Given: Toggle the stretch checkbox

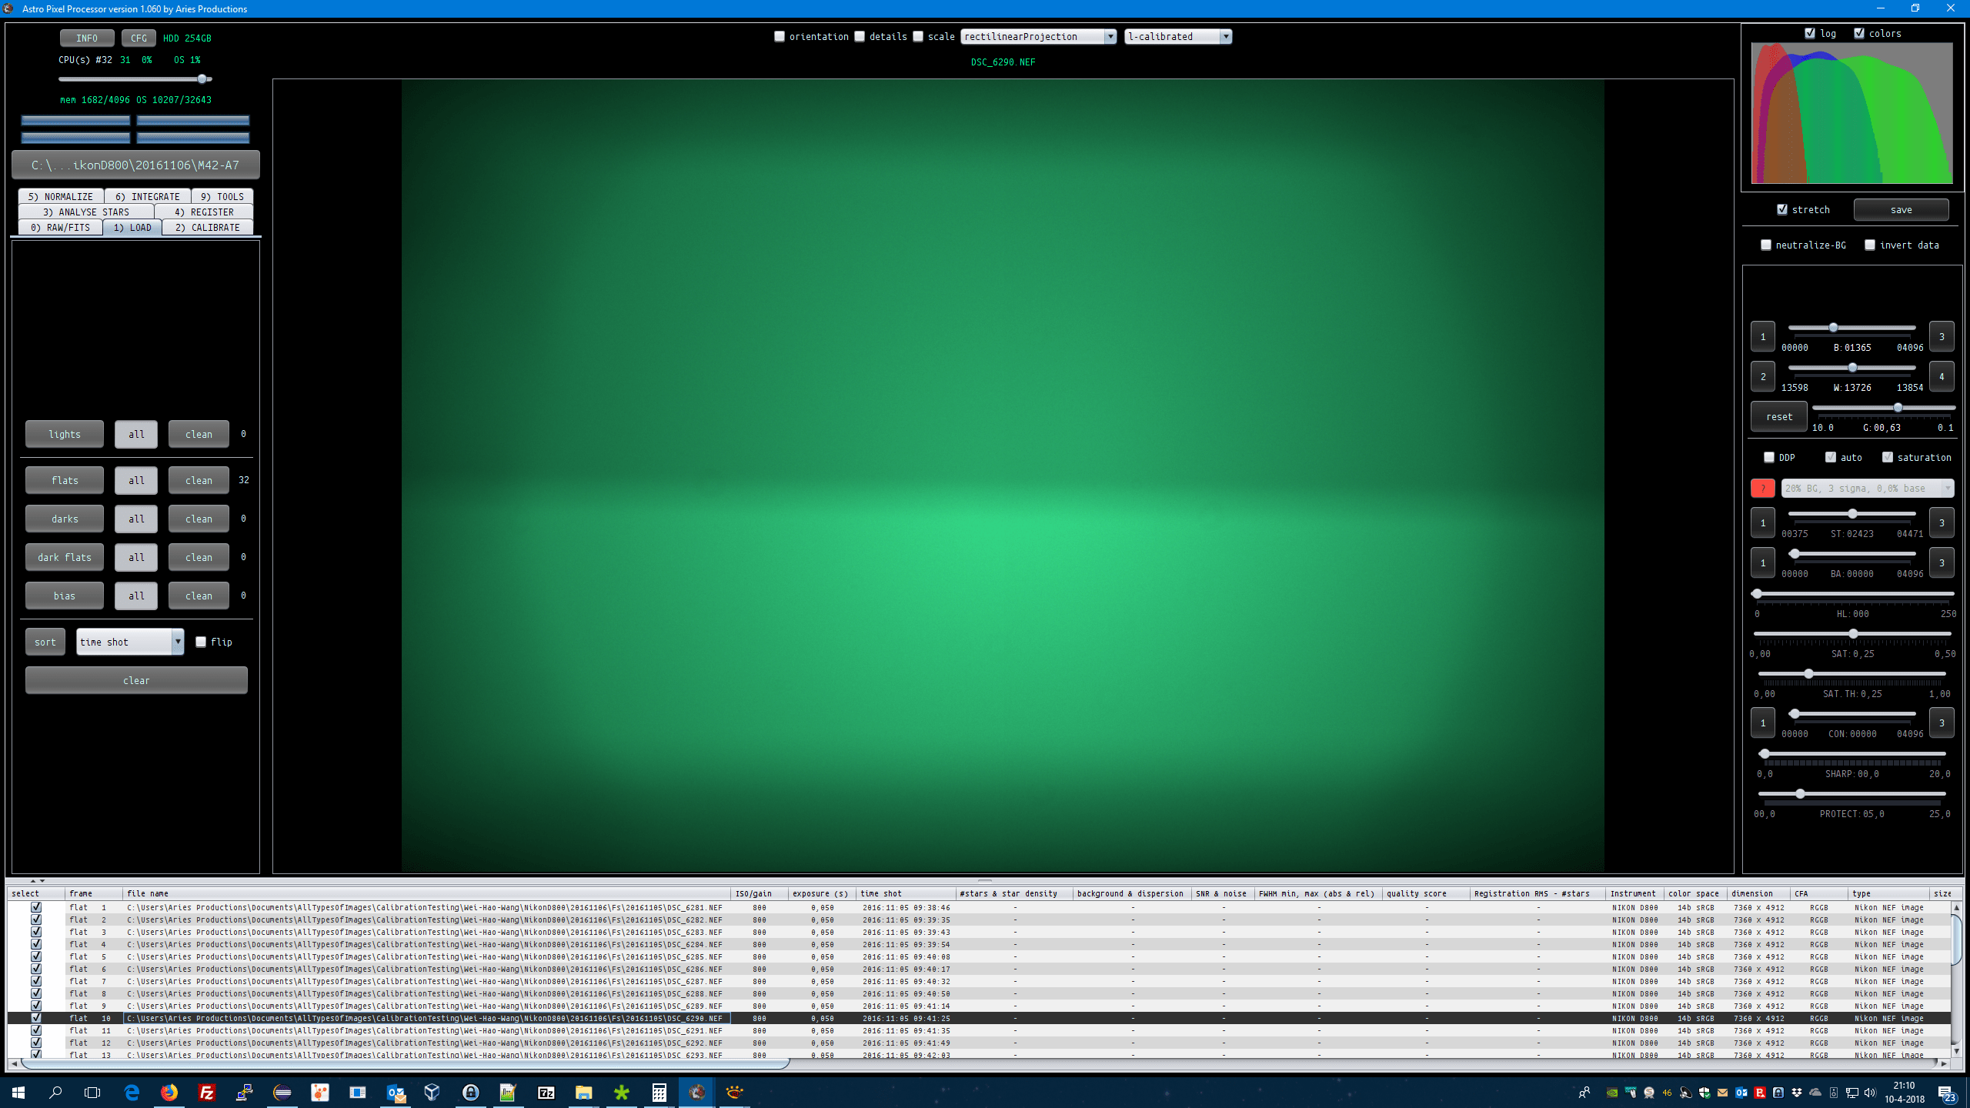Looking at the screenshot, I should [1782, 209].
